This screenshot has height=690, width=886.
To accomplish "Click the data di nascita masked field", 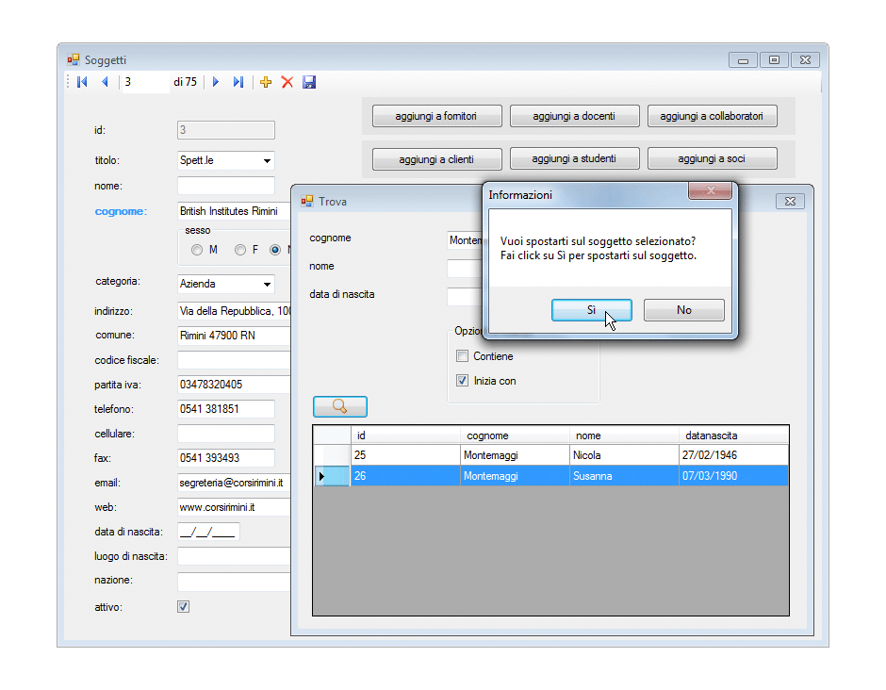I will [208, 532].
